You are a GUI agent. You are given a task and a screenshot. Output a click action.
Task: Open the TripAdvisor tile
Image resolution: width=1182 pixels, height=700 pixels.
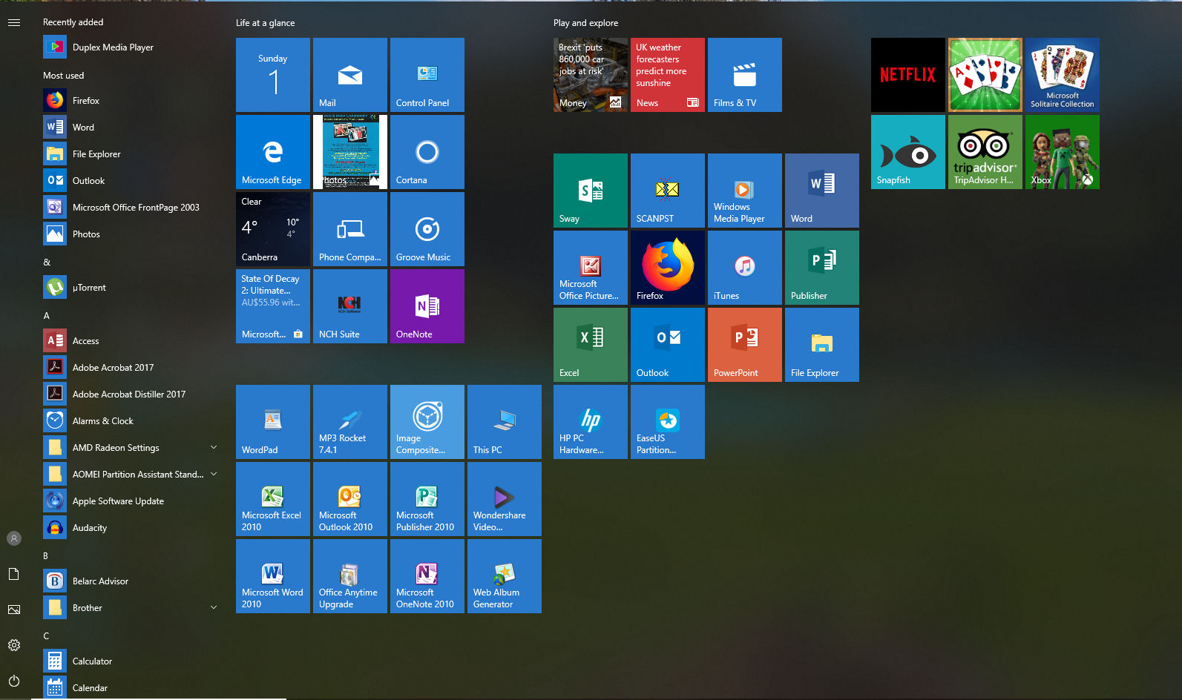(x=985, y=152)
